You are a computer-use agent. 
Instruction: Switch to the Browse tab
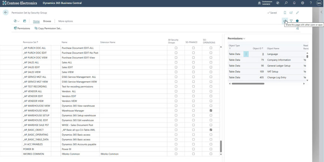tap(47, 21)
